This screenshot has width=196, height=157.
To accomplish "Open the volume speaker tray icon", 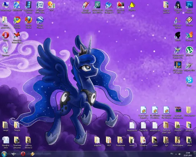I will click(180, 154).
